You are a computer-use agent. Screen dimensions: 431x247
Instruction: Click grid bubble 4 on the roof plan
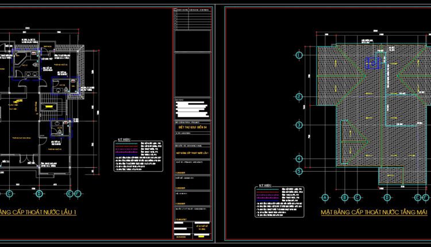(x=299, y=159)
